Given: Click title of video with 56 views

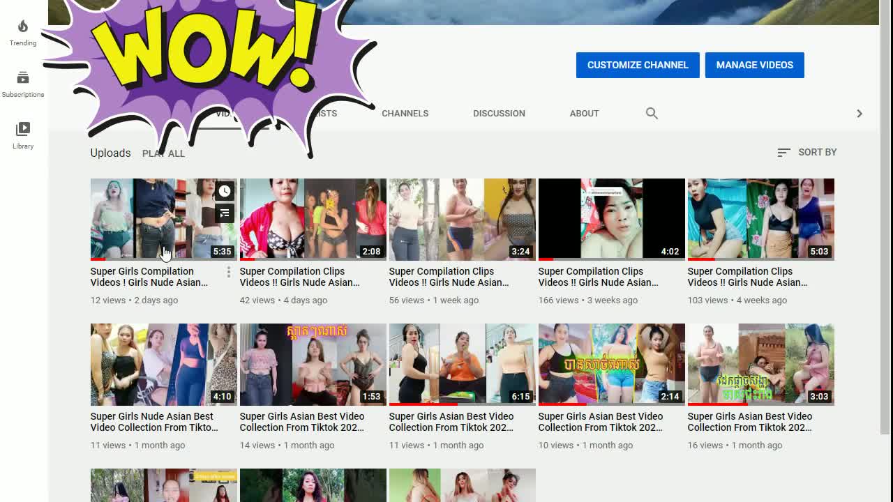Looking at the screenshot, I should (x=449, y=277).
